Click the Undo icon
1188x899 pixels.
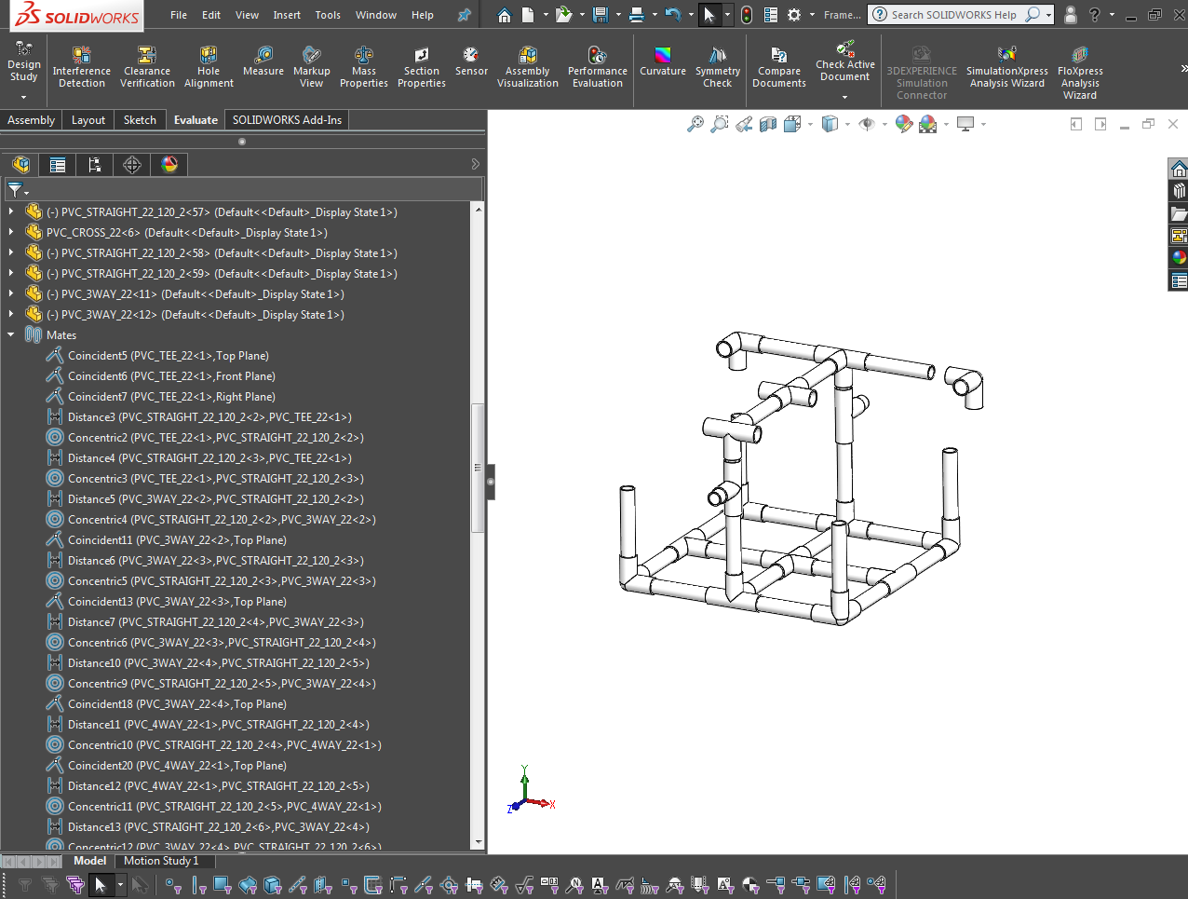click(x=673, y=15)
